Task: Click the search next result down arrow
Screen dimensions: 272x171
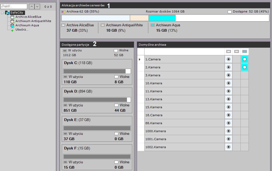Action: coord(37,6)
